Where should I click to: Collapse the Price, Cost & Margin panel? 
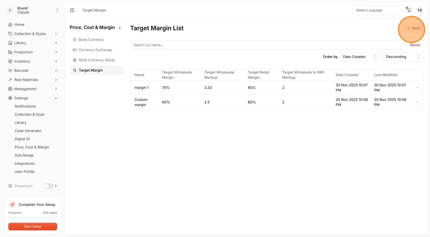pyautogui.click(x=120, y=28)
